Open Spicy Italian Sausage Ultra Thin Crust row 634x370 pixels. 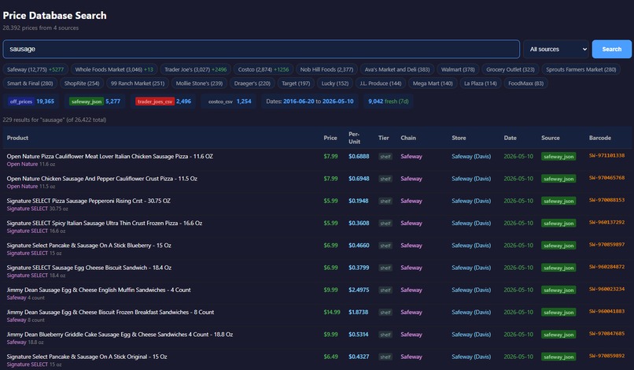317,227
